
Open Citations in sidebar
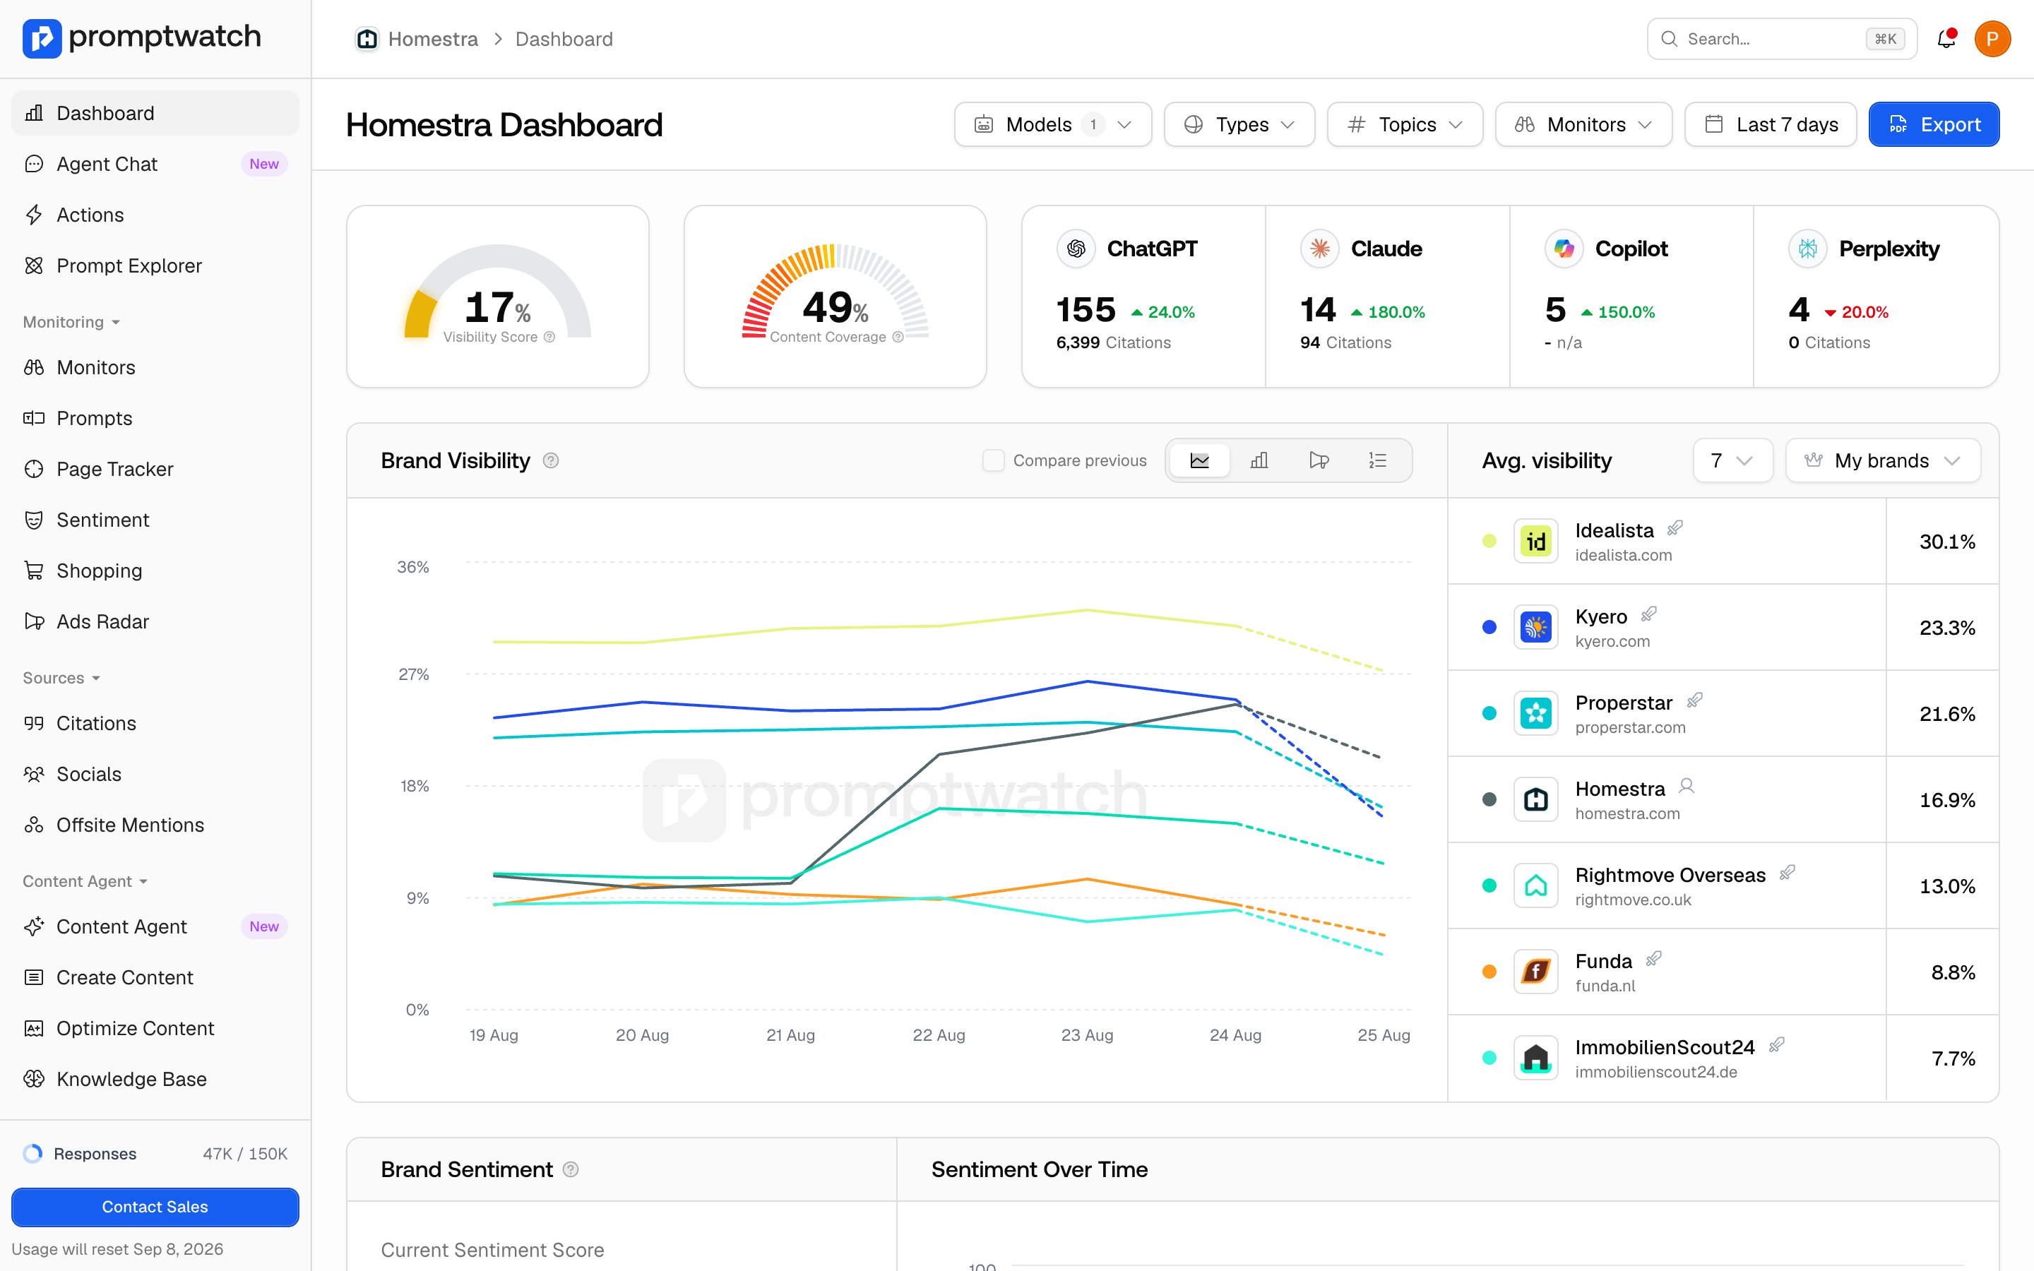155,723
